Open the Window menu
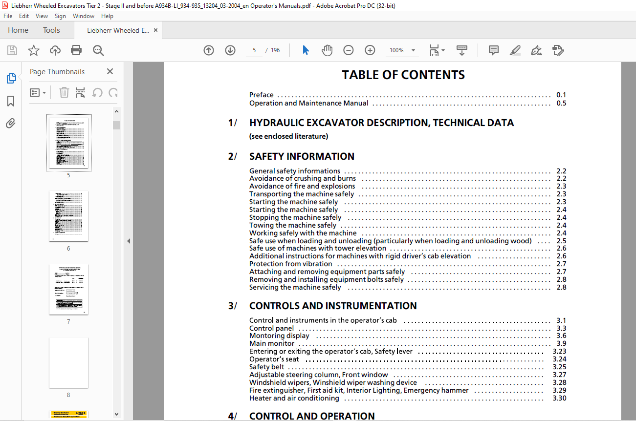636x421 pixels. tap(84, 16)
